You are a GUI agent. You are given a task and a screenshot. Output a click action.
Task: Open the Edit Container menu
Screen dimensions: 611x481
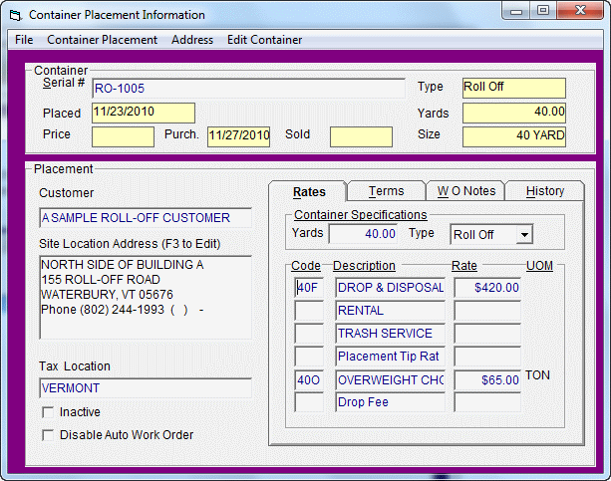[x=264, y=40]
